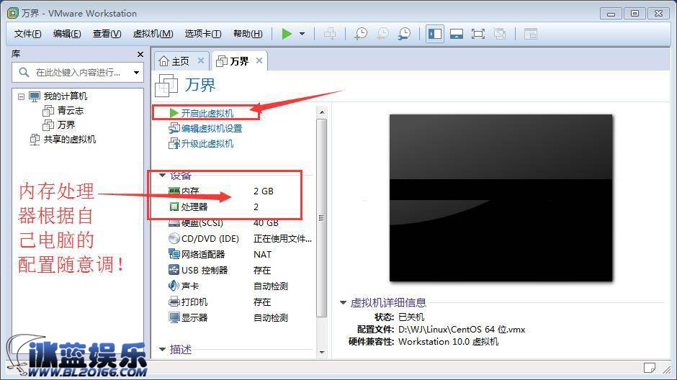
Task: Open the 虚拟机(M) menu
Action: tap(153, 34)
